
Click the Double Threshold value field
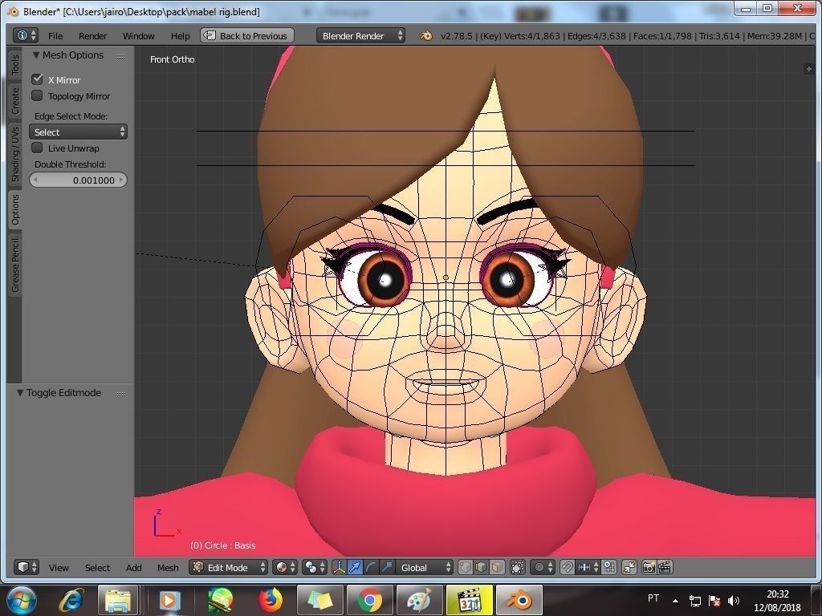pos(78,180)
